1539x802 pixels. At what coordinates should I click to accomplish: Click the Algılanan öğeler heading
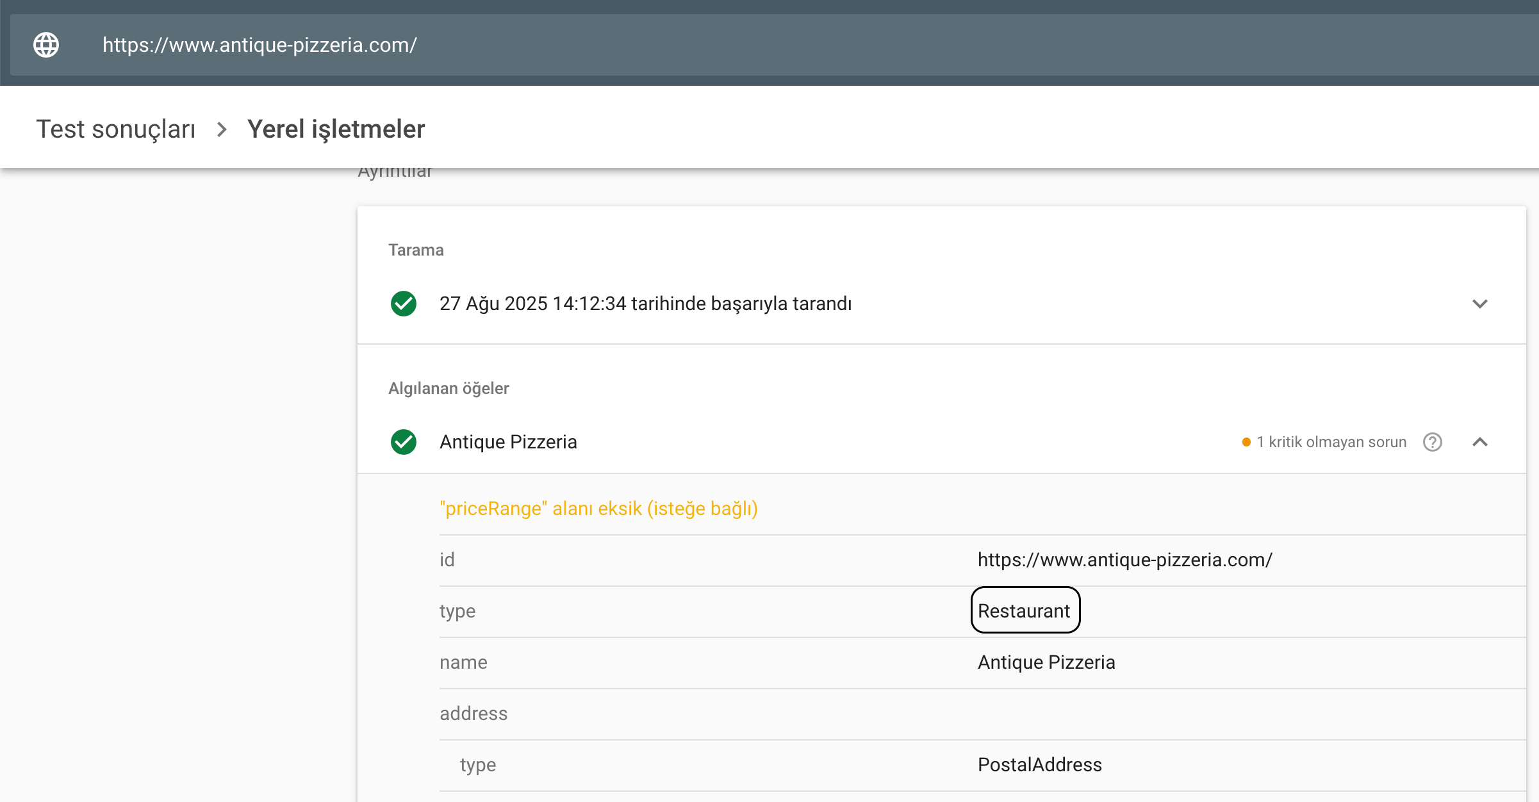tap(449, 388)
